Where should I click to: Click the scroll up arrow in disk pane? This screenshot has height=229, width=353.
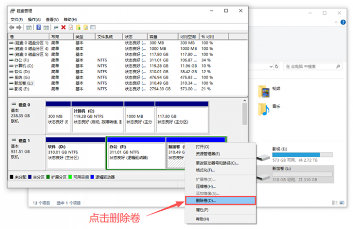tap(245, 101)
